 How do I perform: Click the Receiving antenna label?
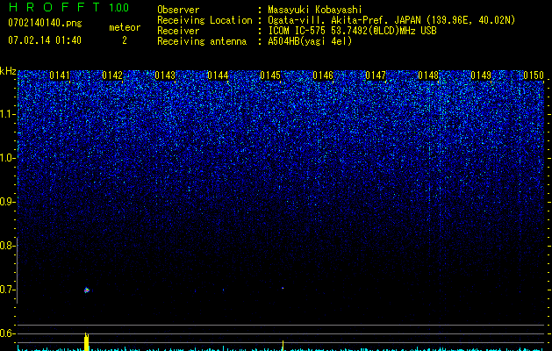click(202, 41)
